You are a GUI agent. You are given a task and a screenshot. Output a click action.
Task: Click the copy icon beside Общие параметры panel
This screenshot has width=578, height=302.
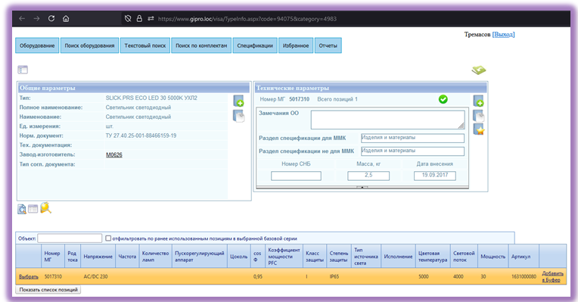[238, 116]
